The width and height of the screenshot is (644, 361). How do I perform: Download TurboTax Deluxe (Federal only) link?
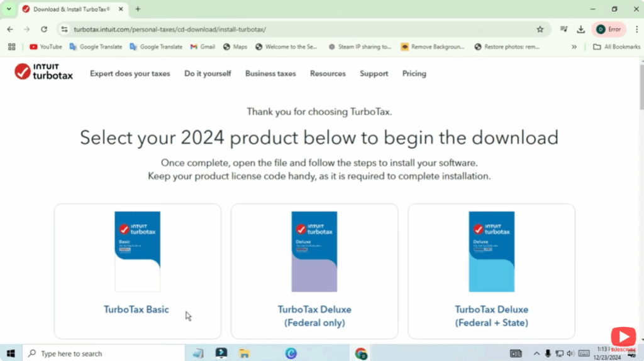[314, 316]
